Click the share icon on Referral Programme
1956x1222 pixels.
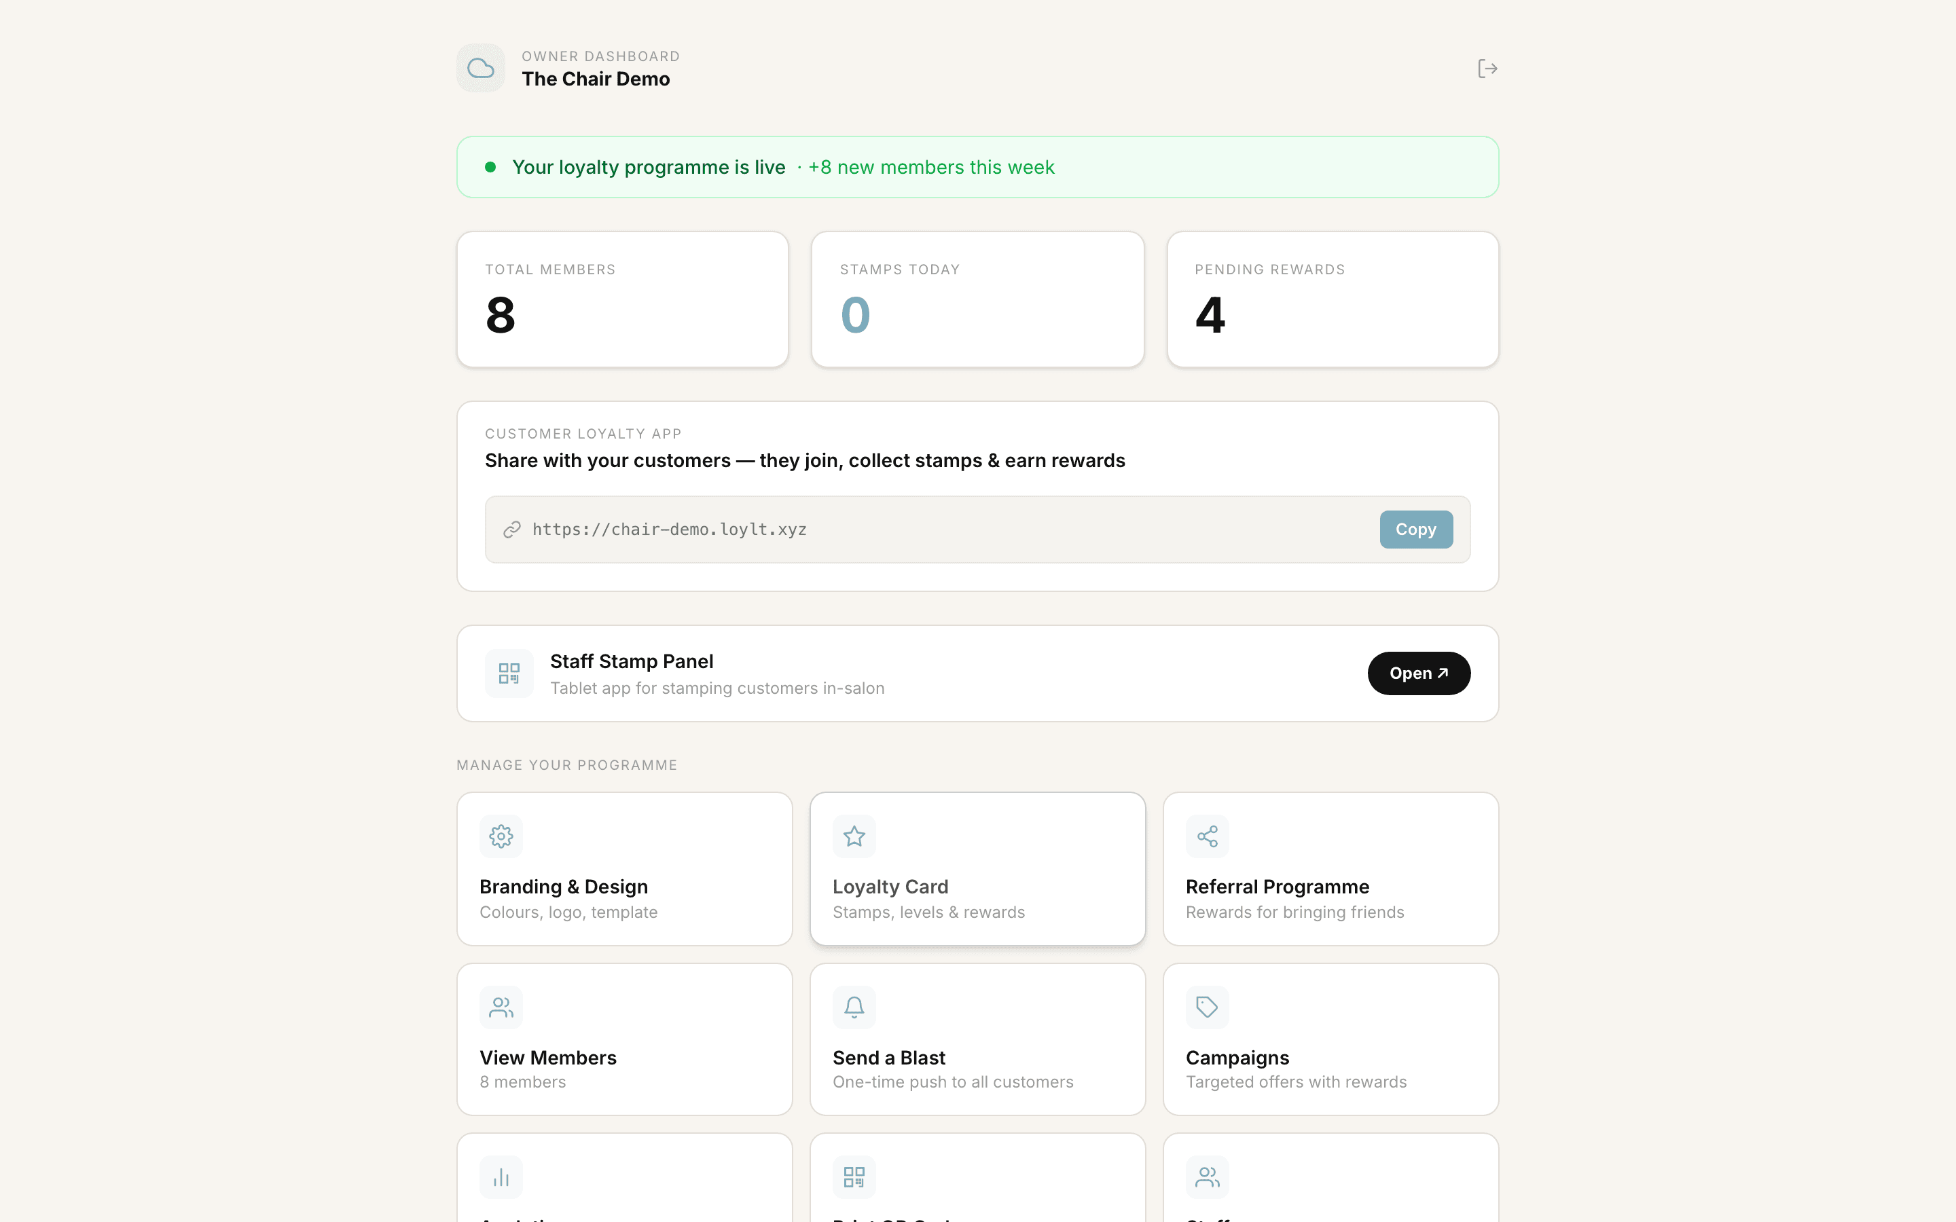coord(1208,836)
